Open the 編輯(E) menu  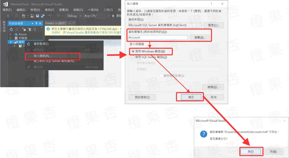pyautogui.click(x=21, y=10)
